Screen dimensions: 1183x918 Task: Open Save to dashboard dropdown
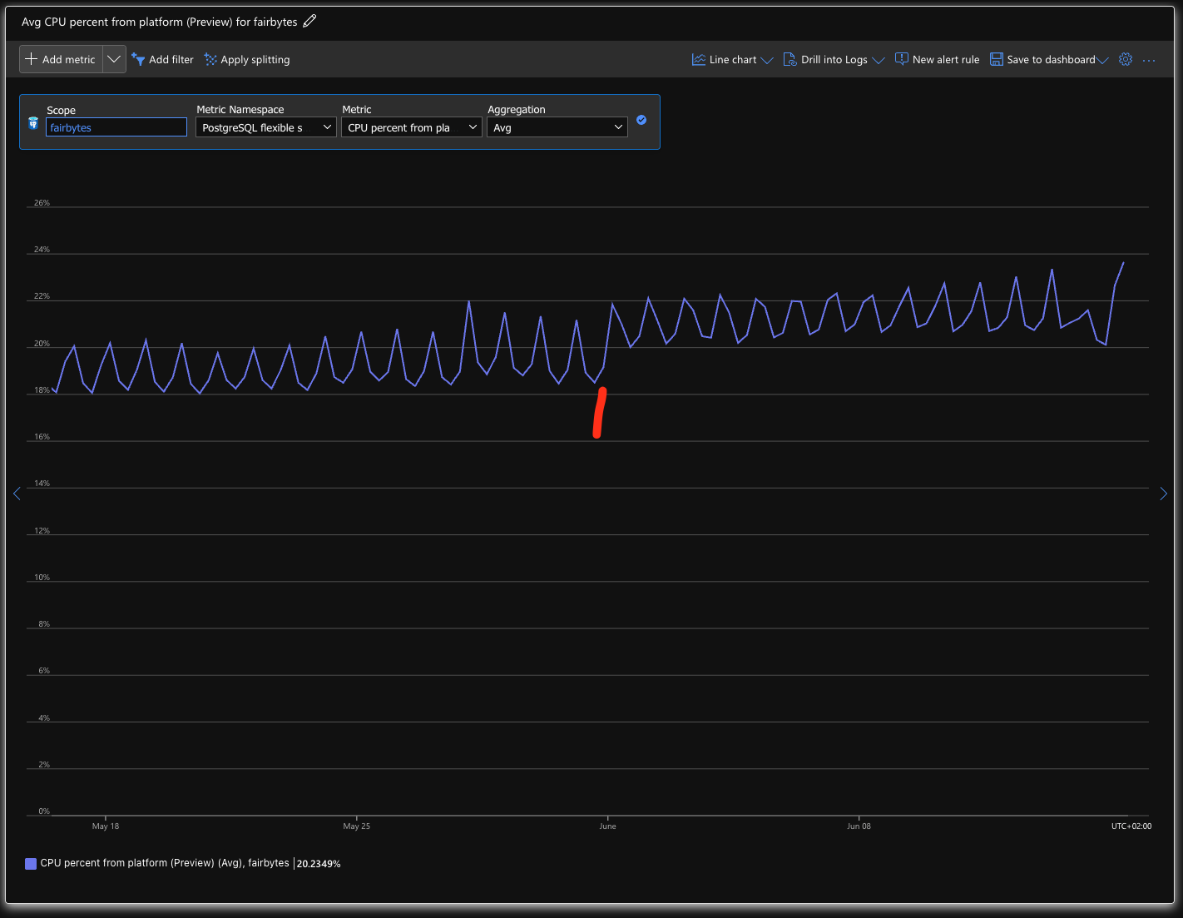(1048, 59)
